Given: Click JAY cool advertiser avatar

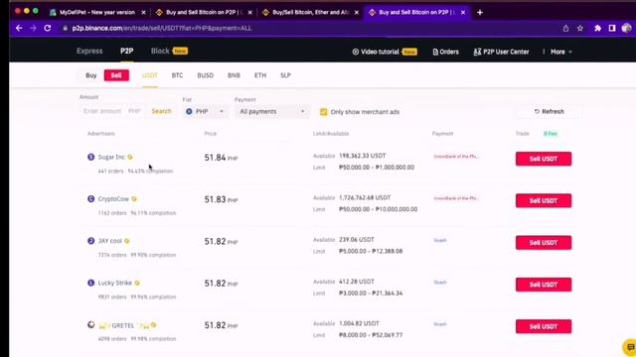Looking at the screenshot, I should point(90,241).
